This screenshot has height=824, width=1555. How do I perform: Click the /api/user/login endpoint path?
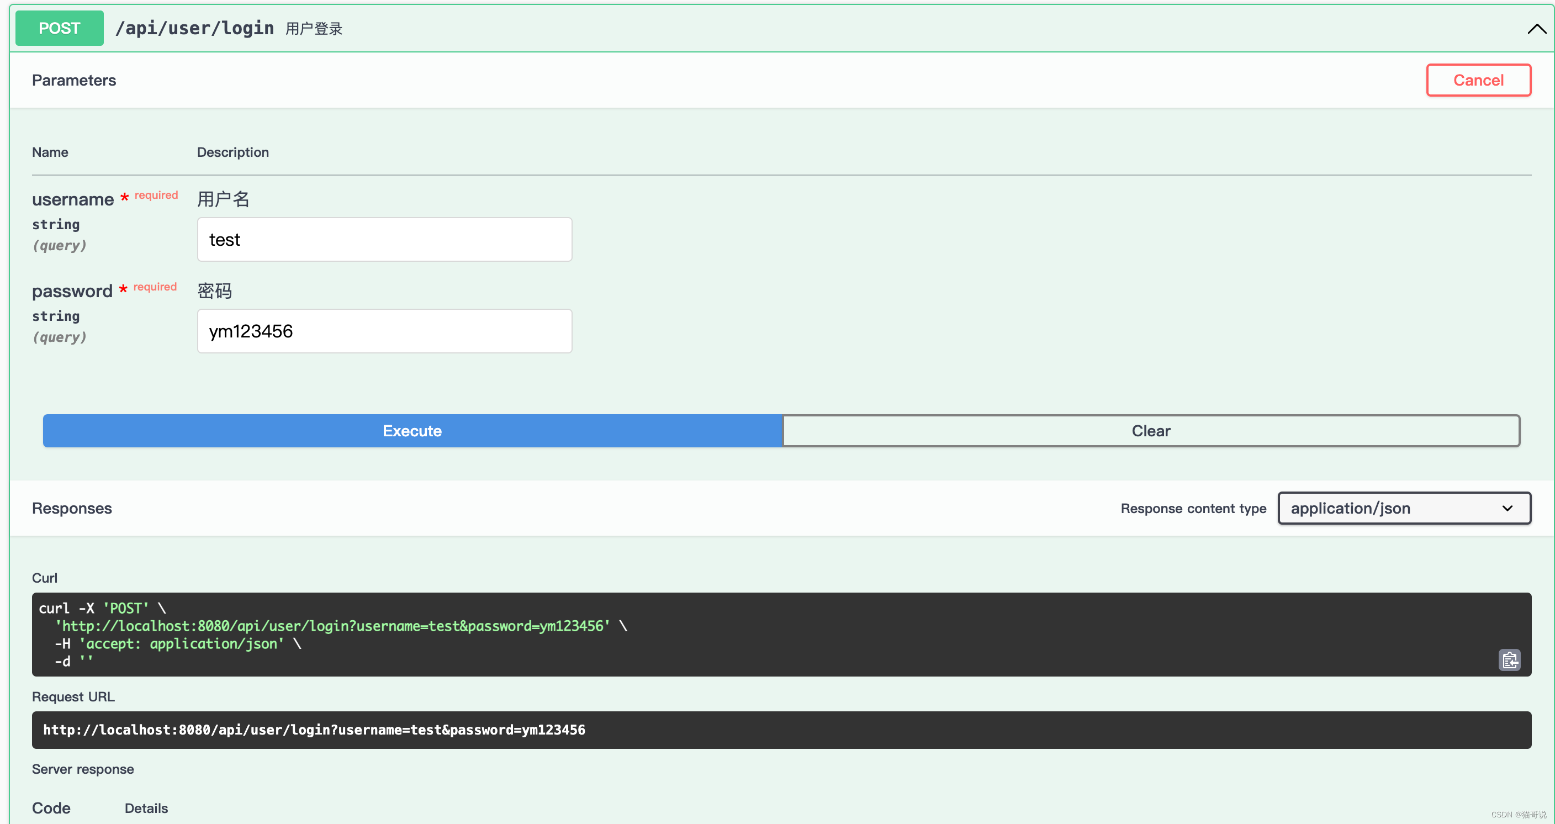194,28
